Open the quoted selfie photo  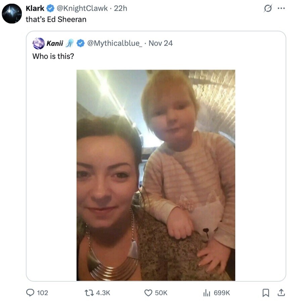click(156, 175)
